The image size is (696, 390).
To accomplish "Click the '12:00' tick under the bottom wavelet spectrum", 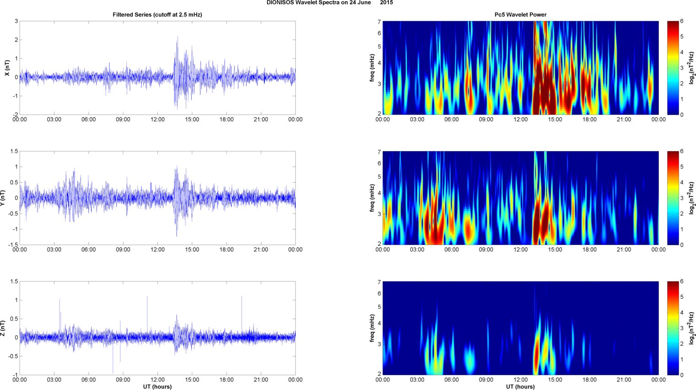I will tap(520, 380).
